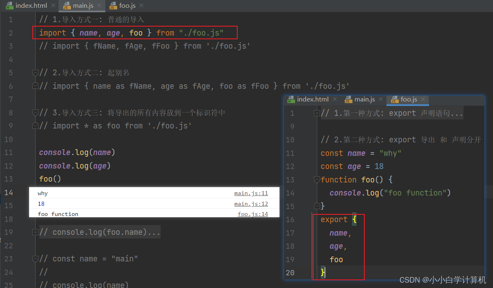Click the foo() call on main.js line 13
Viewport: 493px width, 288px height.
pos(50,179)
